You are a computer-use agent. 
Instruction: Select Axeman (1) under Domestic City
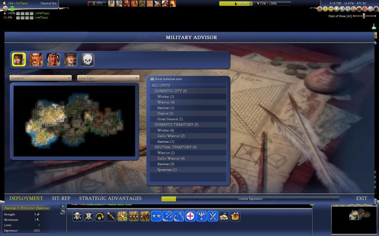coord(188,108)
